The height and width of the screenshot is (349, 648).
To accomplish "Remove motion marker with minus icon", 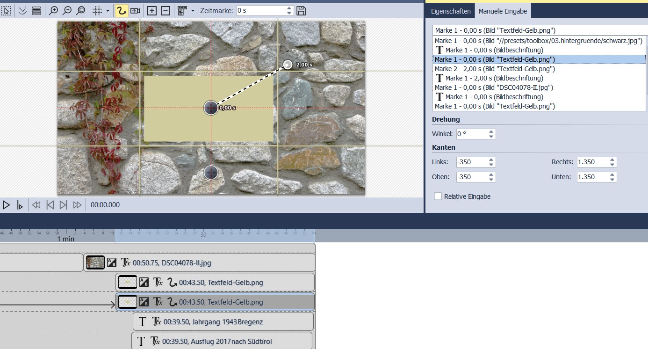I will tap(166, 11).
